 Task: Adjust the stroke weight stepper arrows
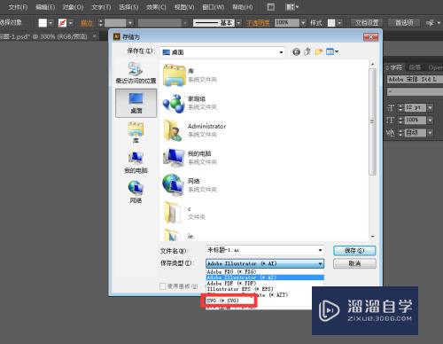pyautogui.click(x=100, y=23)
